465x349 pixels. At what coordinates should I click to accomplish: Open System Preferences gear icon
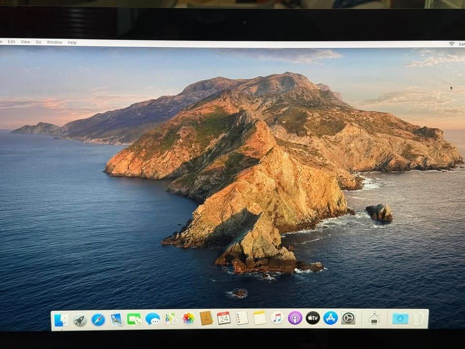[348, 319]
